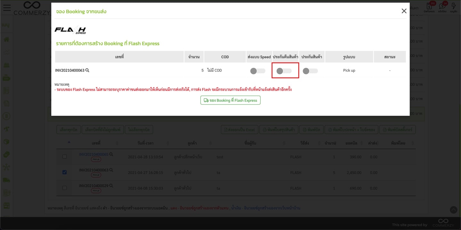Open the network nodes sidebar icon
This screenshot has width=461, height=230.
pos(6,167)
